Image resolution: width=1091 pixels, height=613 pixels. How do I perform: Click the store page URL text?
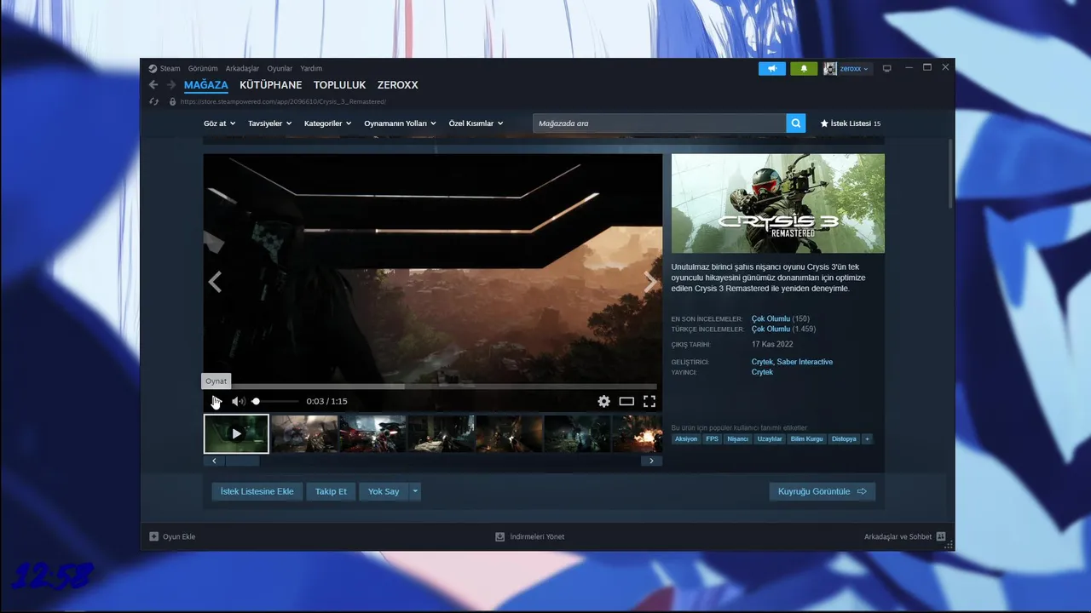coord(283,101)
